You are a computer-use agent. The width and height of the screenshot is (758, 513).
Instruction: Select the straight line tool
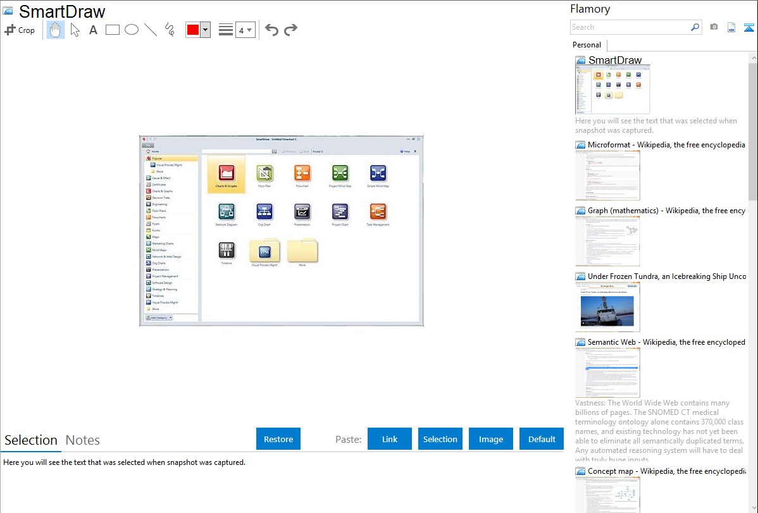[x=150, y=30]
